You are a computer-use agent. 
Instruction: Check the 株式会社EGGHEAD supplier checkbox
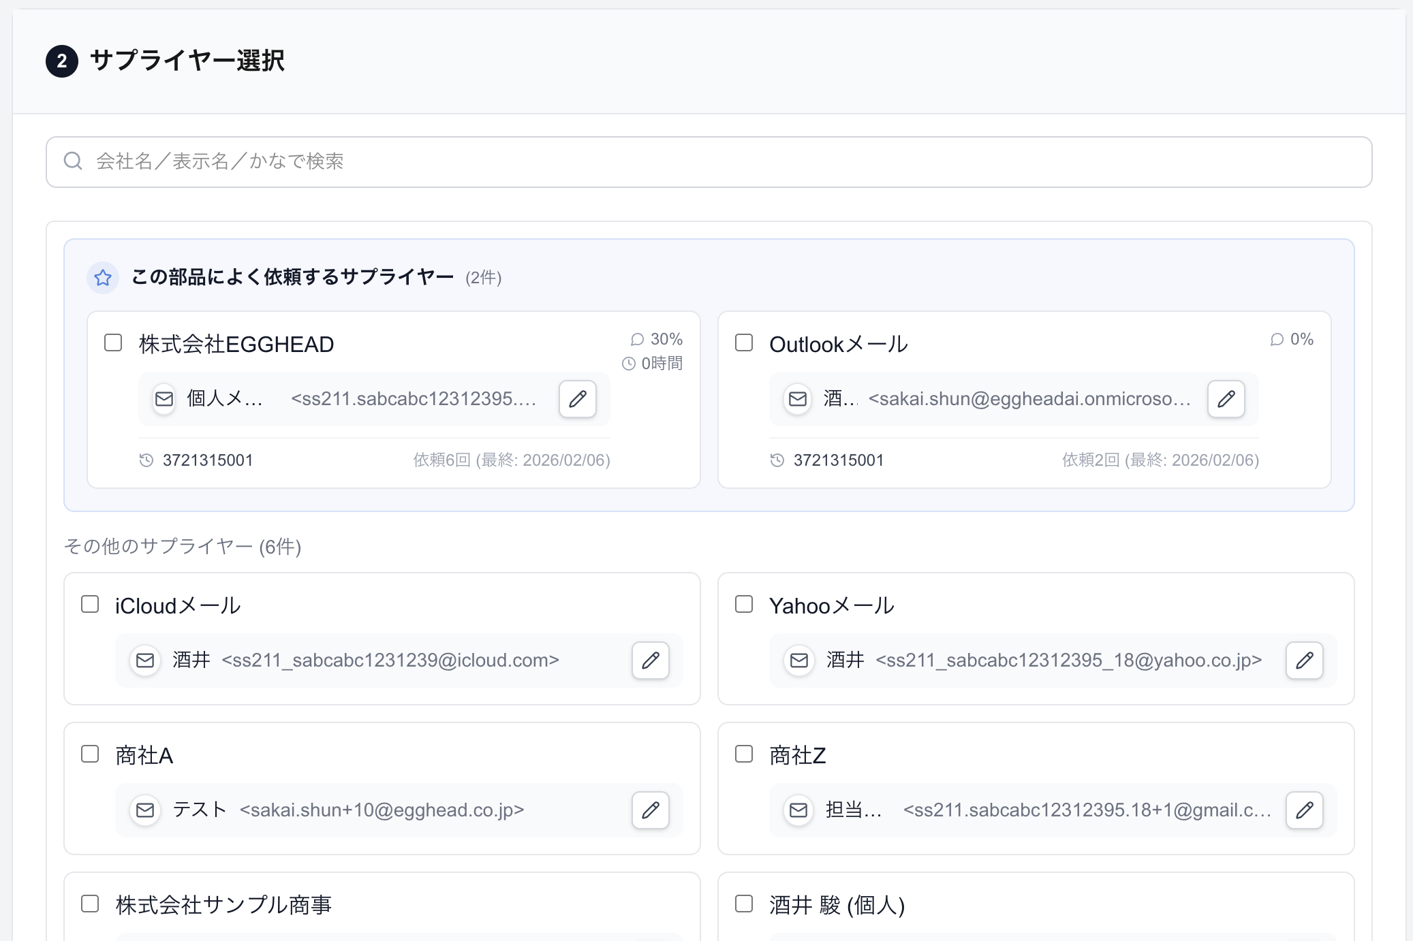pos(113,342)
